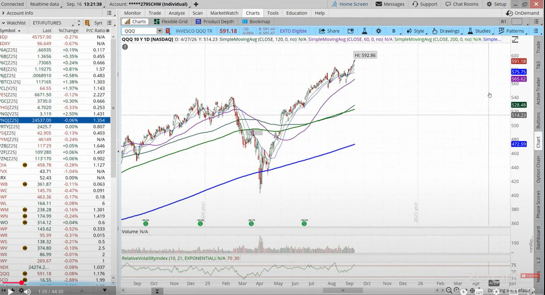The image size is (545, 295).
Task: Switch to the MarketWatch tab
Action: tap(224, 13)
